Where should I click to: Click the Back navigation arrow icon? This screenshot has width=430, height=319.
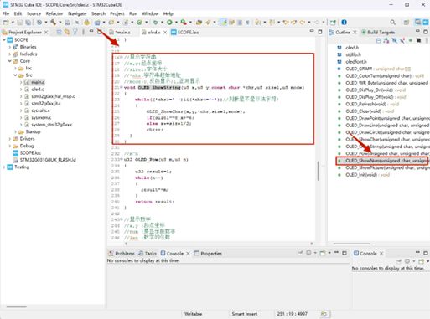coord(303,22)
